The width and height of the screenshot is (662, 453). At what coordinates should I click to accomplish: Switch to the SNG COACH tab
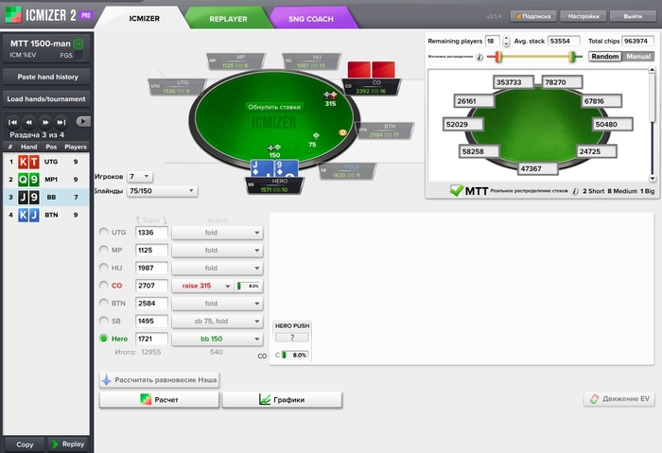point(311,19)
